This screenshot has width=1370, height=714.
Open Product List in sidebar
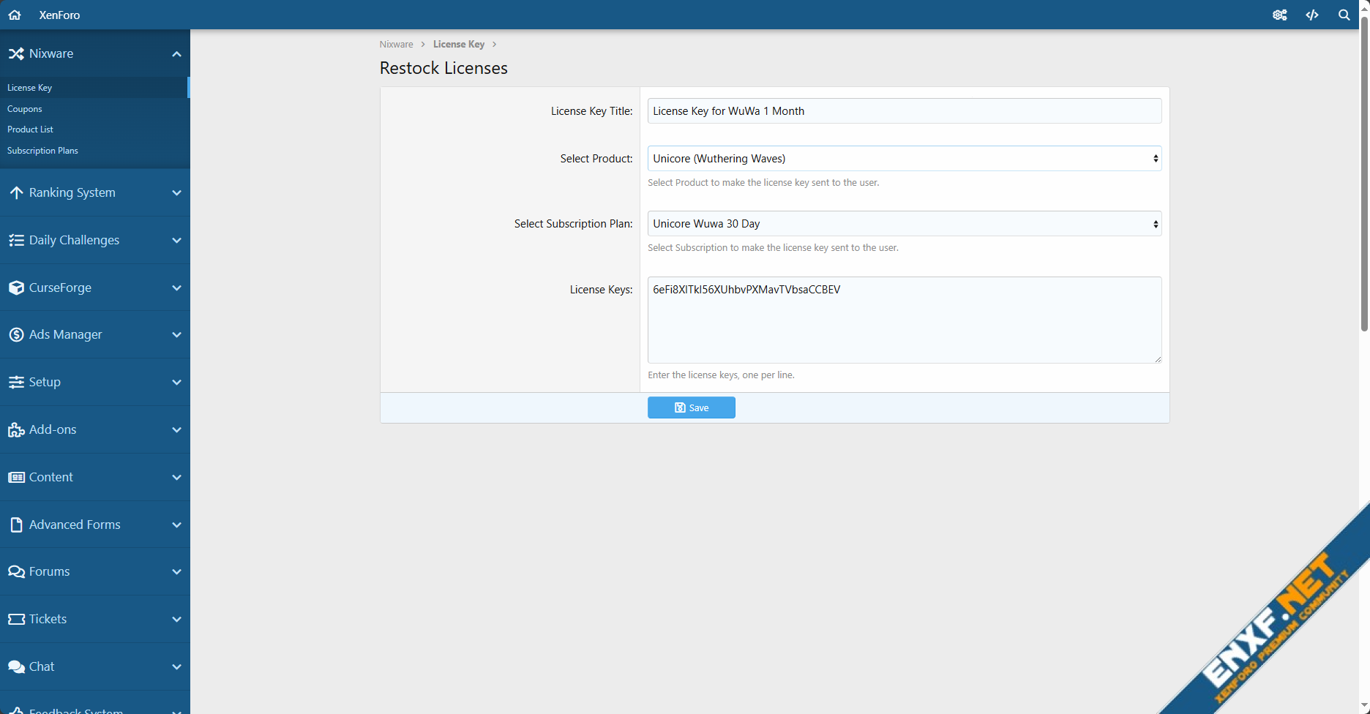(x=30, y=129)
